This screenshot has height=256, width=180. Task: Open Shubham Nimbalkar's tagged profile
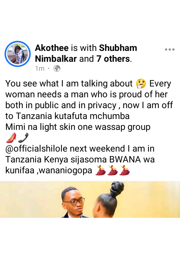[x=86, y=53]
